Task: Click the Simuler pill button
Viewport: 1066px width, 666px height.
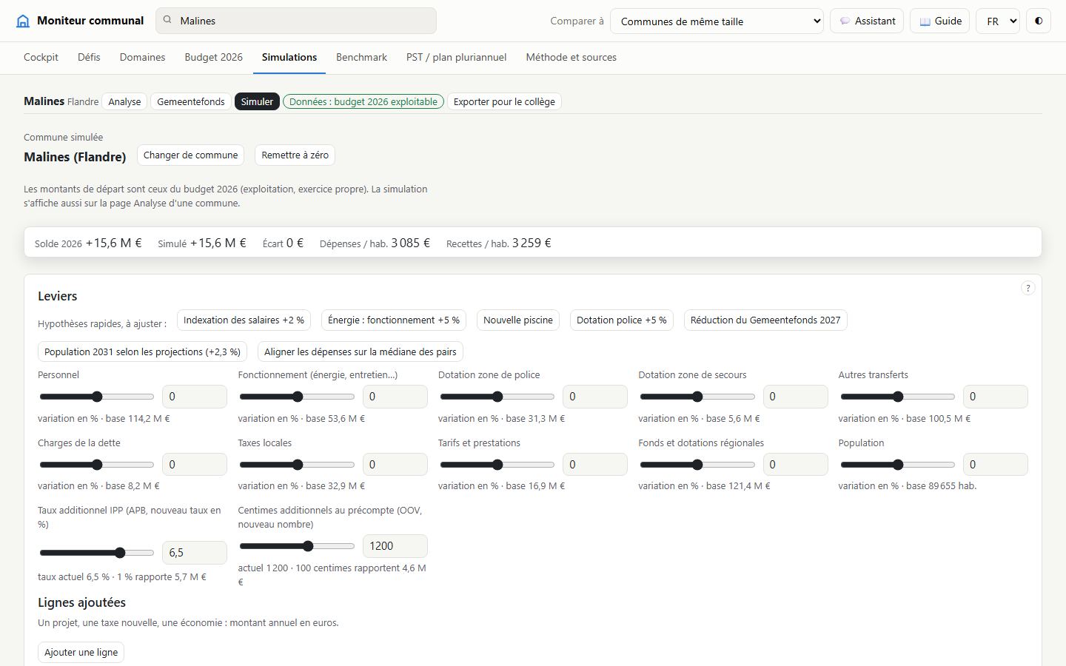Action: pos(257,101)
